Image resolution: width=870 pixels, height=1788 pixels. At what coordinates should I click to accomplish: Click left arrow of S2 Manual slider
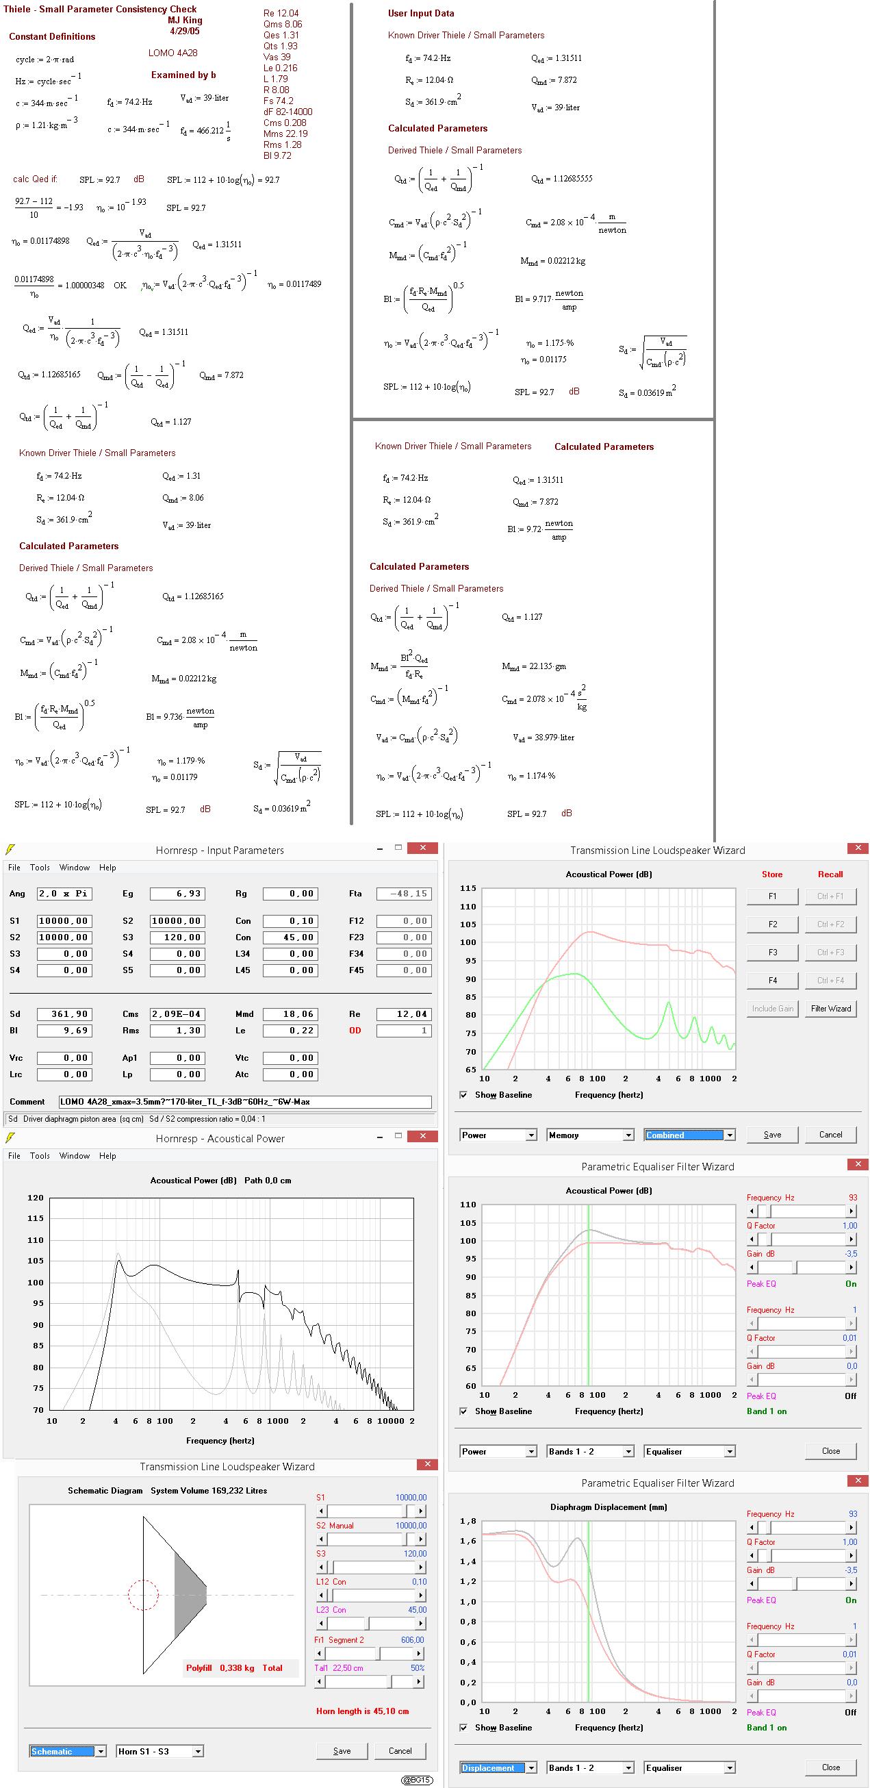coord(321,1539)
